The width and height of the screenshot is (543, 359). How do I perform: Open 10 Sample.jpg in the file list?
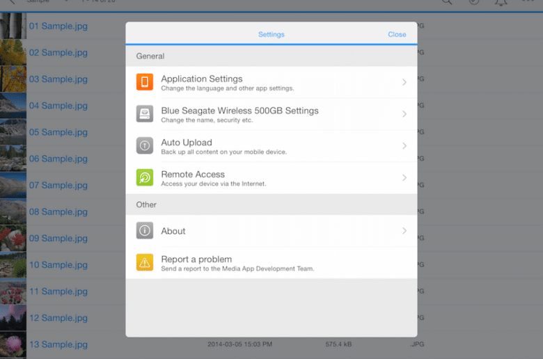(58, 265)
